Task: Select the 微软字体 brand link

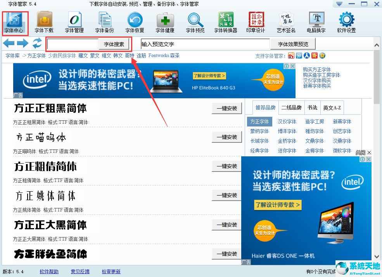Action: point(342,151)
